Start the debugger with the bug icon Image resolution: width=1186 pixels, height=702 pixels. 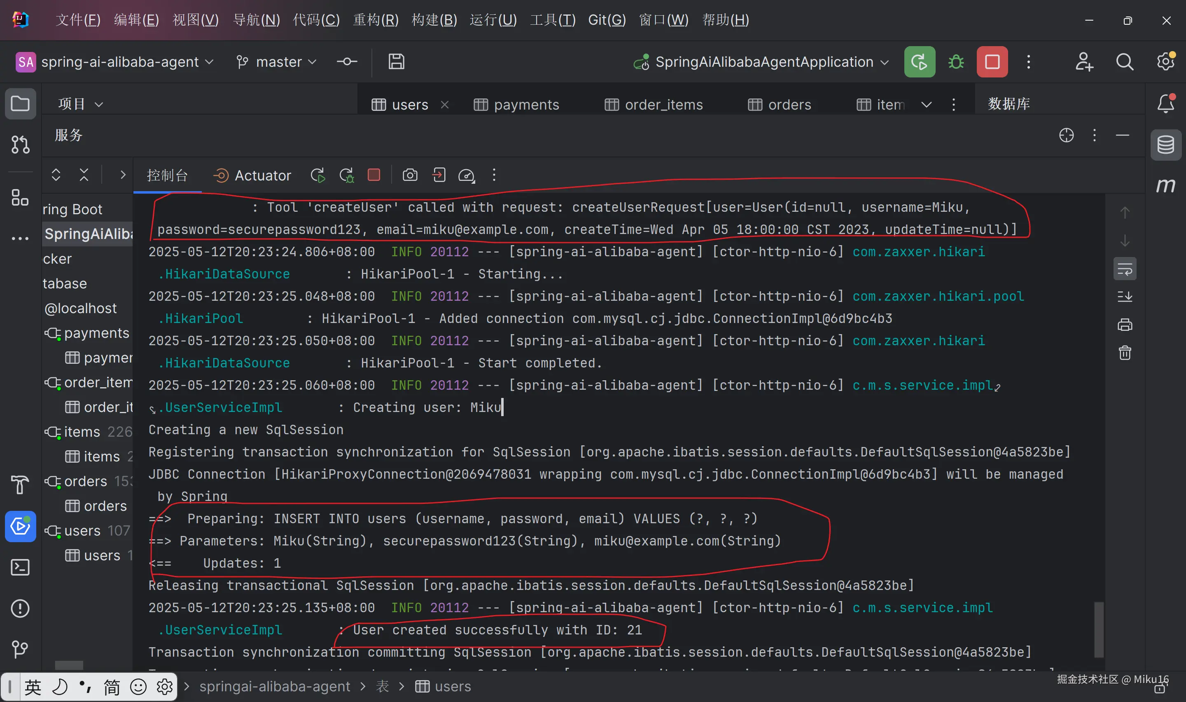coord(955,61)
